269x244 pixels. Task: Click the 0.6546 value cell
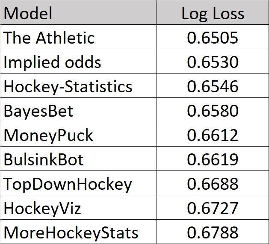click(213, 86)
